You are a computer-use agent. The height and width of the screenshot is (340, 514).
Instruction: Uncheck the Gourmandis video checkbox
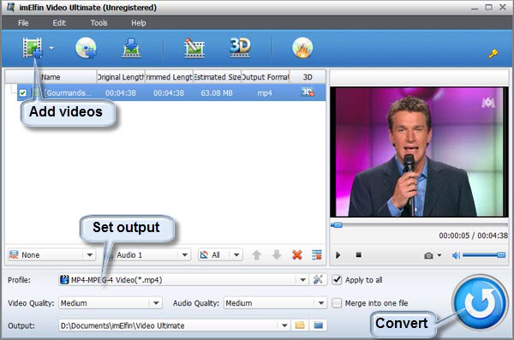(22, 92)
